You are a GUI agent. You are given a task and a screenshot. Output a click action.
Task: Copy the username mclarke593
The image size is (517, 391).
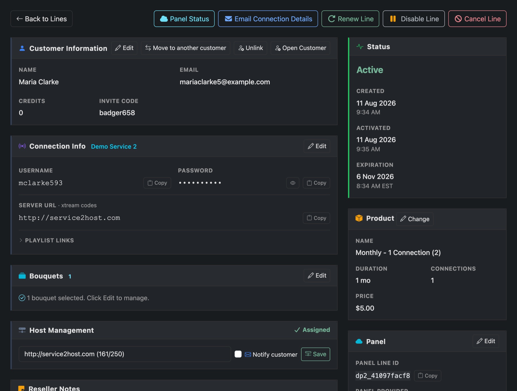[x=157, y=183]
